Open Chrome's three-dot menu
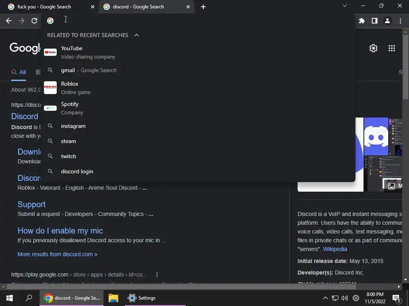409x306 pixels. pyautogui.click(x=400, y=21)
